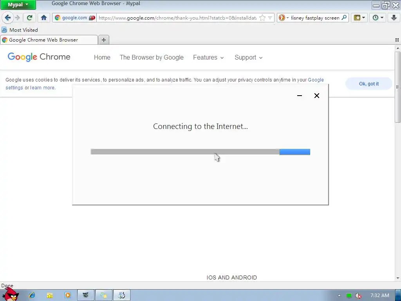
Task: Close the Chrome installer dialog
Action: 316,96
